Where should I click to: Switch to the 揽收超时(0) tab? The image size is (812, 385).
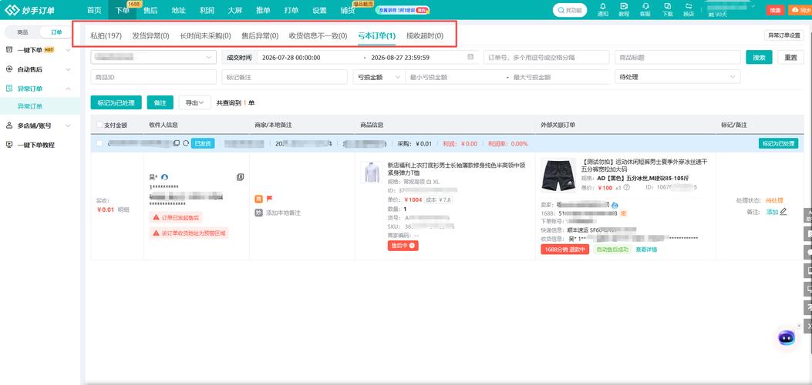click(x=425, y=35)
